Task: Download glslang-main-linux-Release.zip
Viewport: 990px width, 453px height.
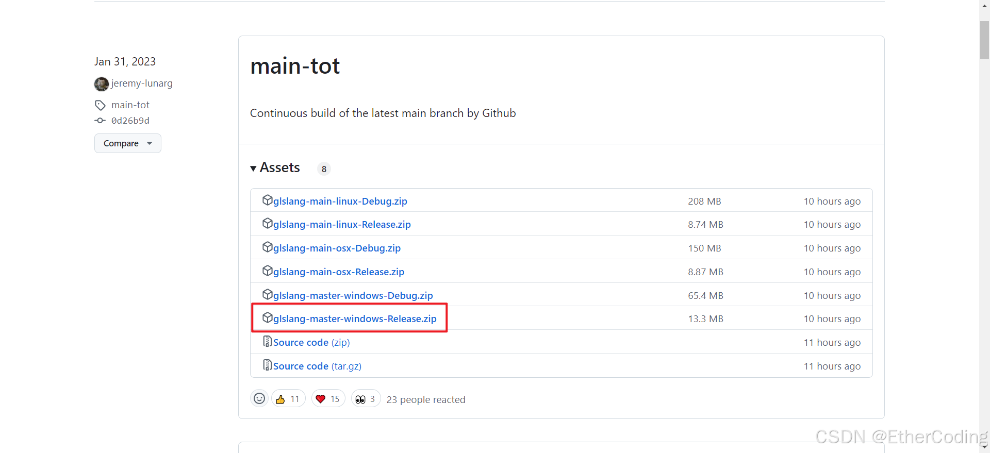Action: pos(342,225)
